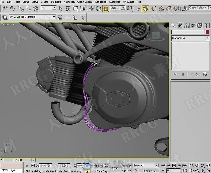Open the Edit menu
The height and width of the screenshot is (173, 211).
(9, 2)
